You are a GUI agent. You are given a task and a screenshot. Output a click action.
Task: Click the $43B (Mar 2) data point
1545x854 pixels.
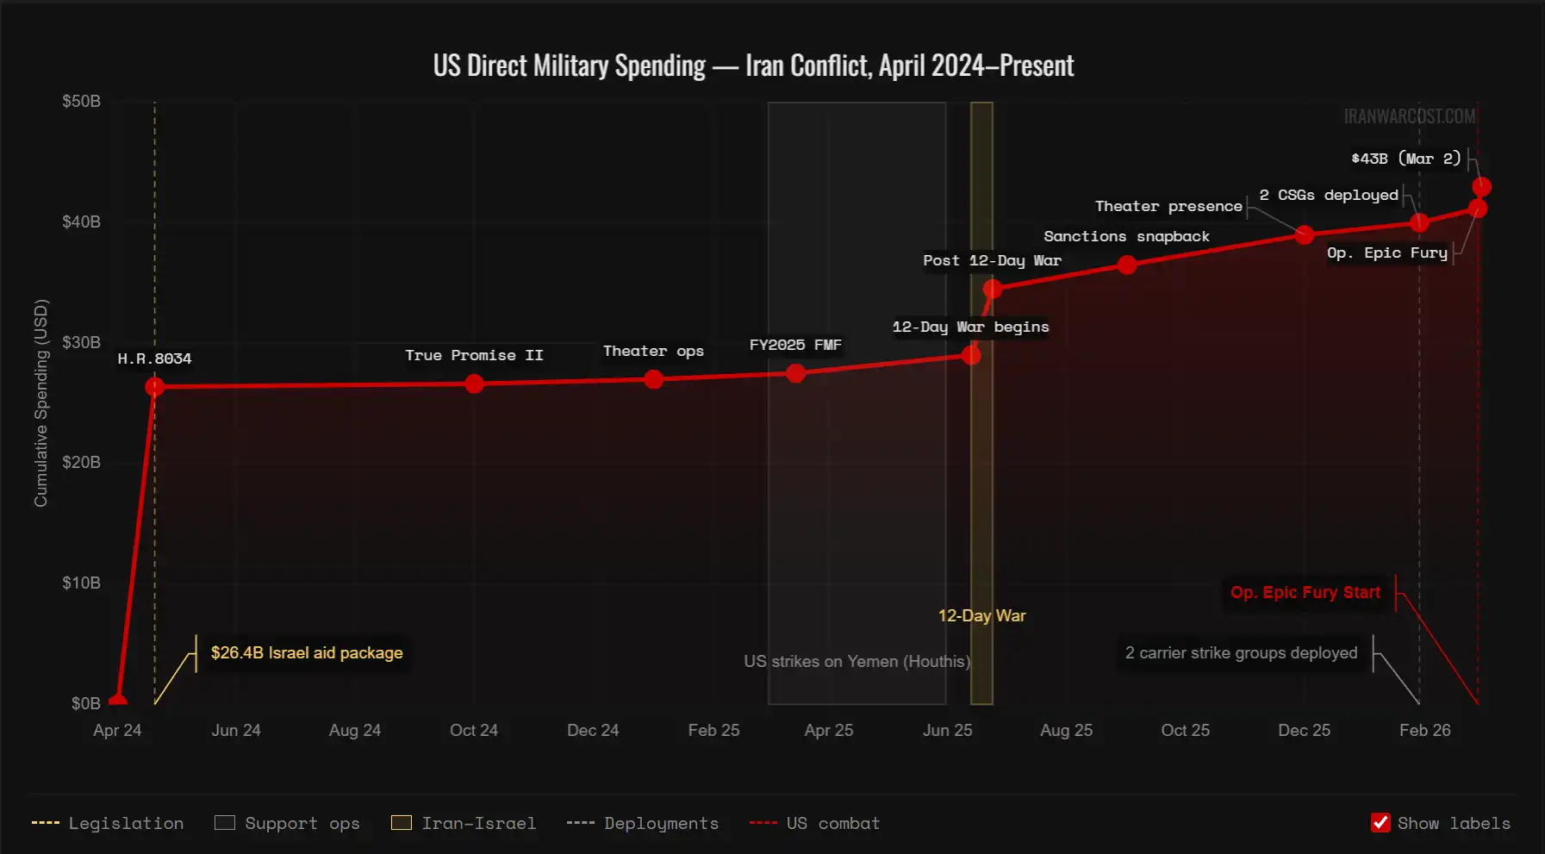click(x=1481, y=187)
